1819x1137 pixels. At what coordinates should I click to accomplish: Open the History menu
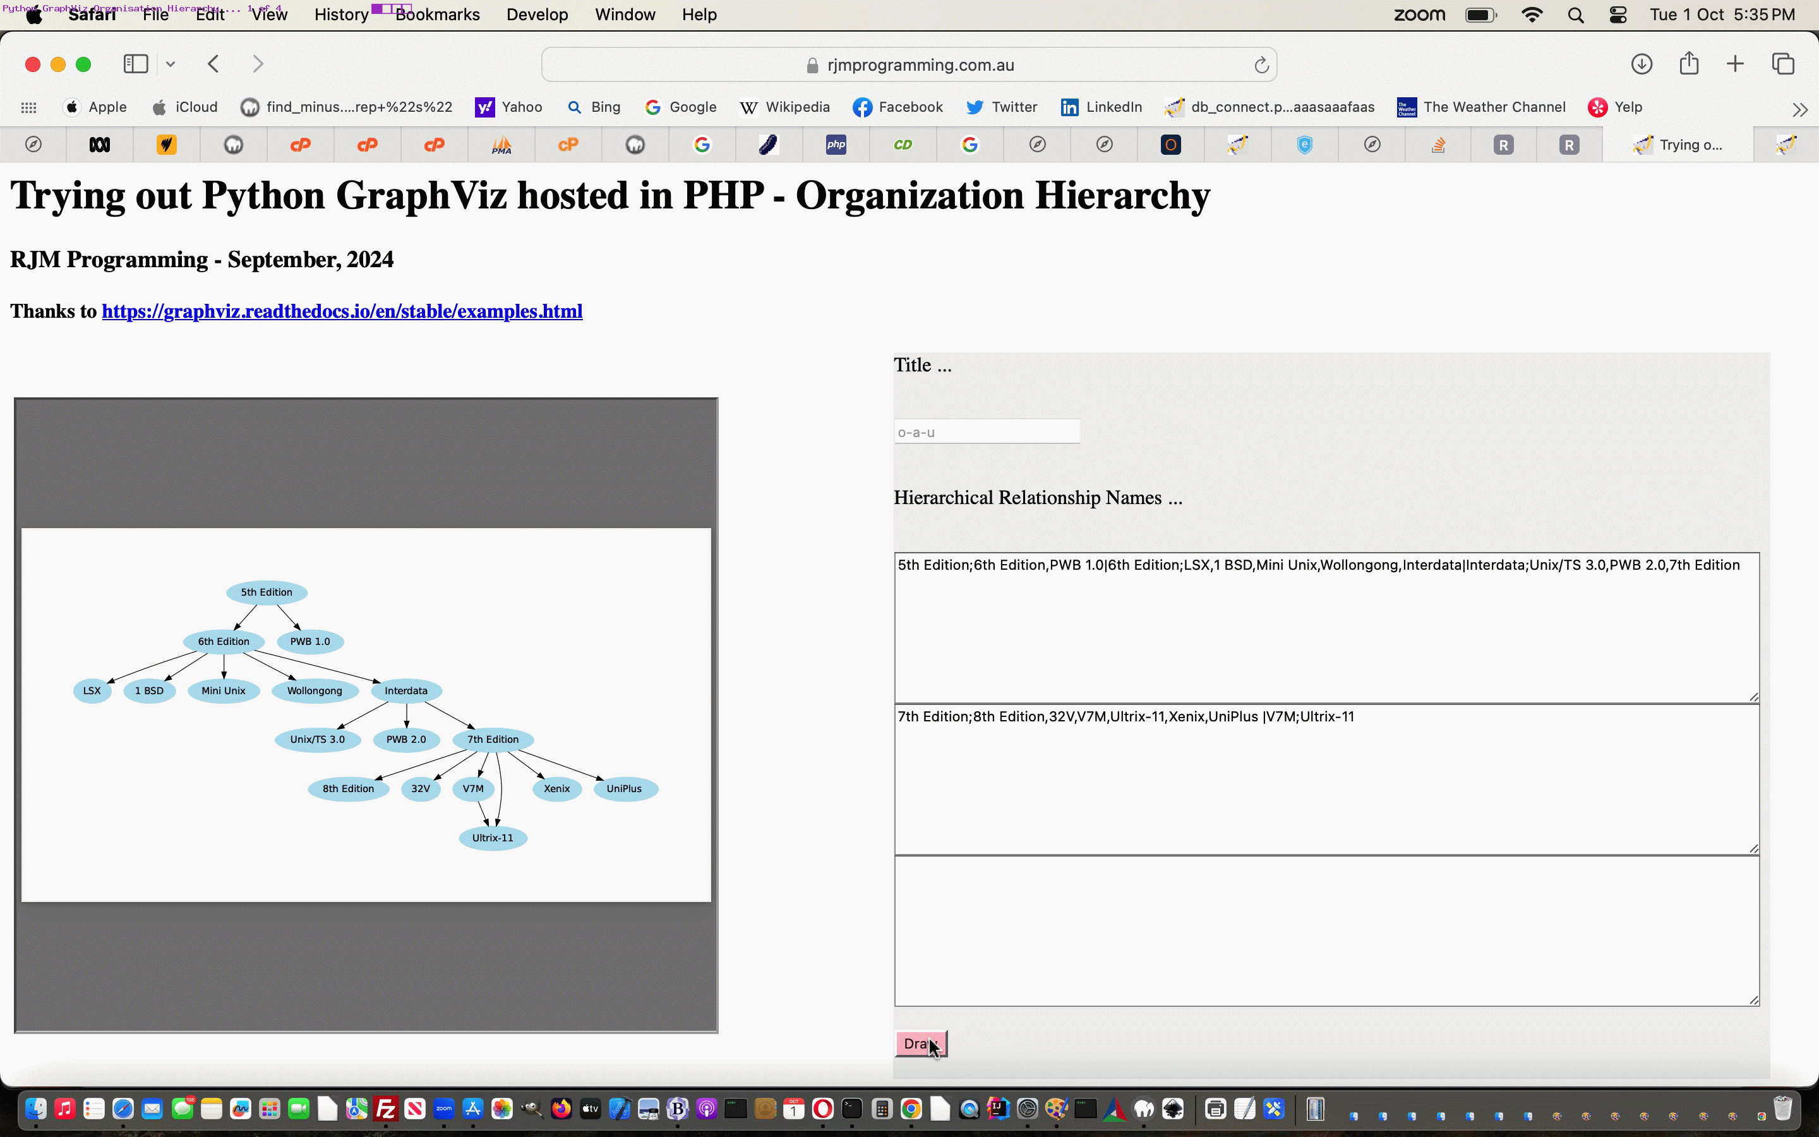pyautogui.click(x=341, y=15)
